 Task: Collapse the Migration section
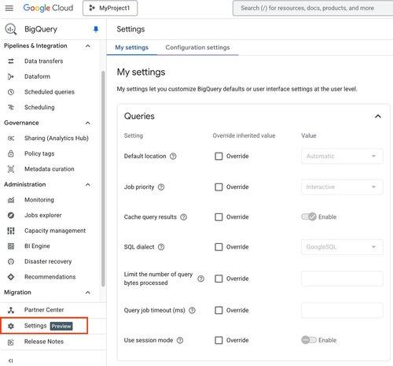pos(88,292)
